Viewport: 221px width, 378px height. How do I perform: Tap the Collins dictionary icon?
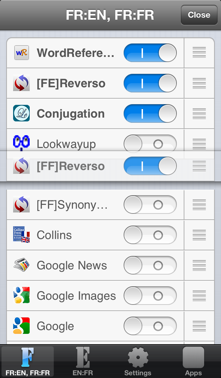tap(21, 235)
